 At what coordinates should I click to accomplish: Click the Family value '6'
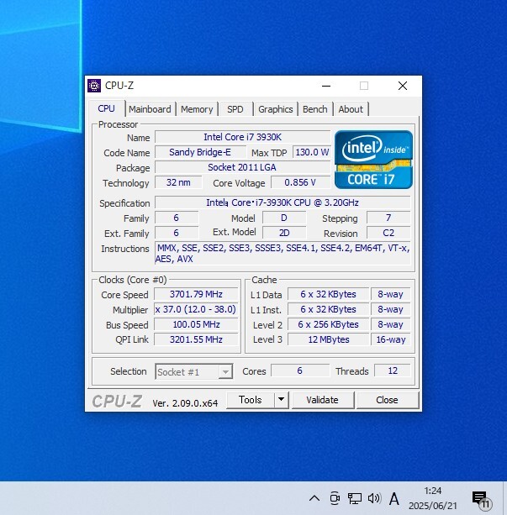tap(177, 218)
